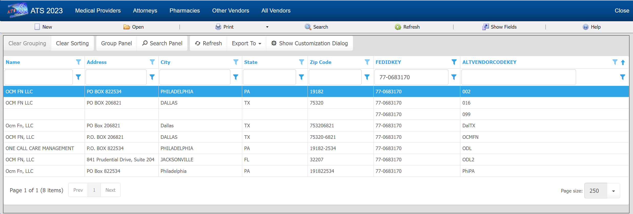Click the Show Fields icon
Image resolution: width=633 pixels, height=214 pixels.
point(485,27)
